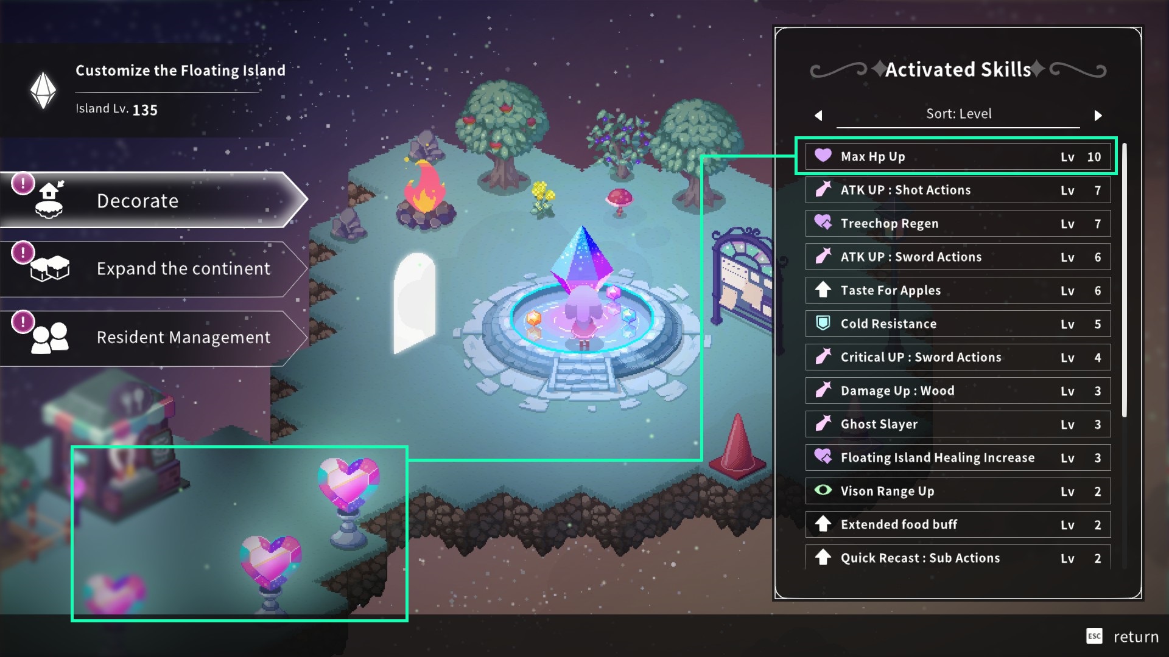The height and width of the screenshot is (657, 1169).
Task: Click the Expand the continent blocks icon
Action: point(50,268)
